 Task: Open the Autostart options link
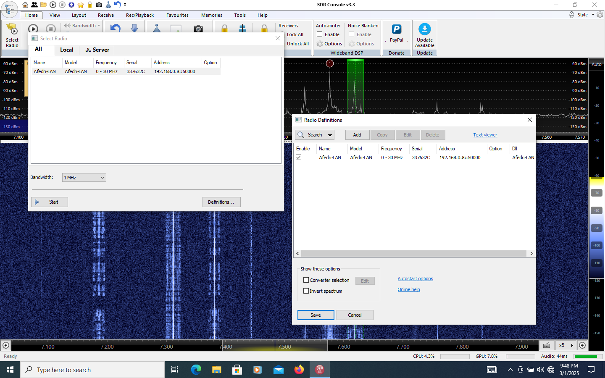point(415,278)
